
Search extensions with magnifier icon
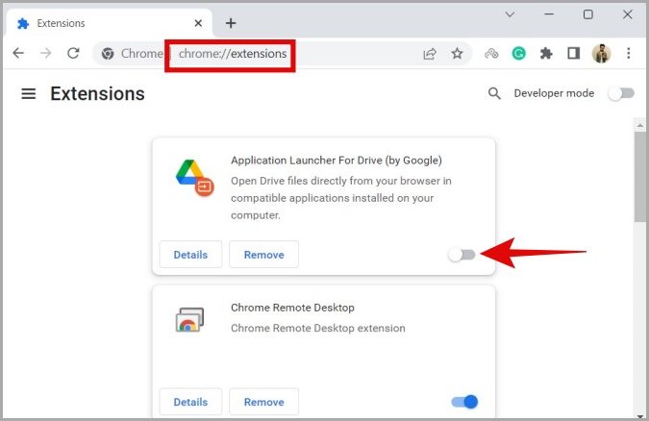point(494,93)
